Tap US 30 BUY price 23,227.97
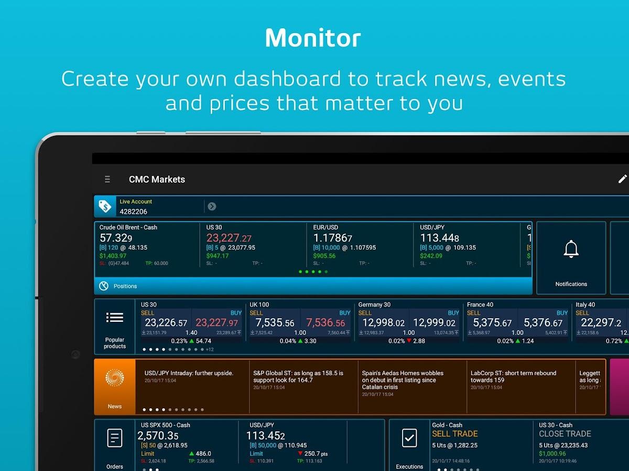629x471 pixels. 217,322
